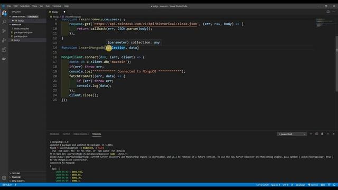The height and width of the screenshot is (190, 338).
Task: Change end-of-line sequence LF status item
Action: (292, 185)
